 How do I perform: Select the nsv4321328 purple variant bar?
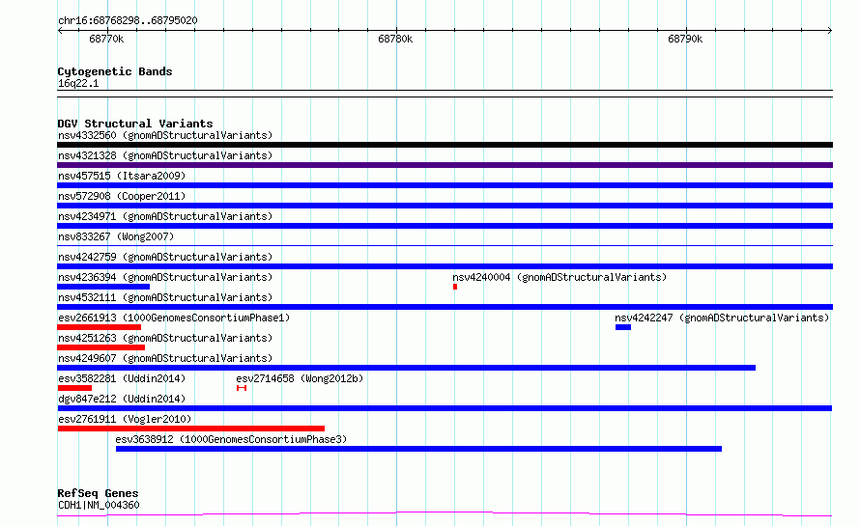pyautogui.click(x=444, y=165)
